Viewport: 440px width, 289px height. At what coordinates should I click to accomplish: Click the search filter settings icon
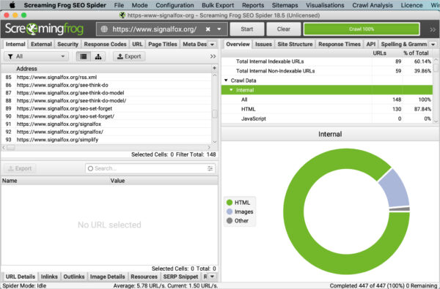210,168
